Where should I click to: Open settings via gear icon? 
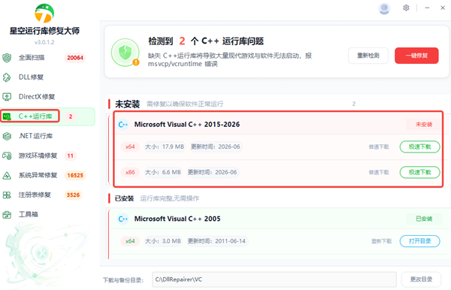coord(406,8)
